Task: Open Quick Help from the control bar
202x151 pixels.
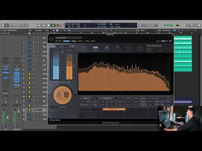Action: [11, 25]
